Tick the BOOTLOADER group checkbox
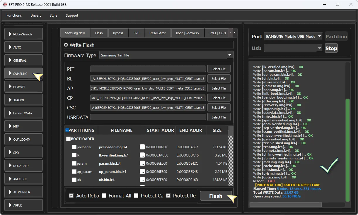358x215 pixels. [69, 139]
